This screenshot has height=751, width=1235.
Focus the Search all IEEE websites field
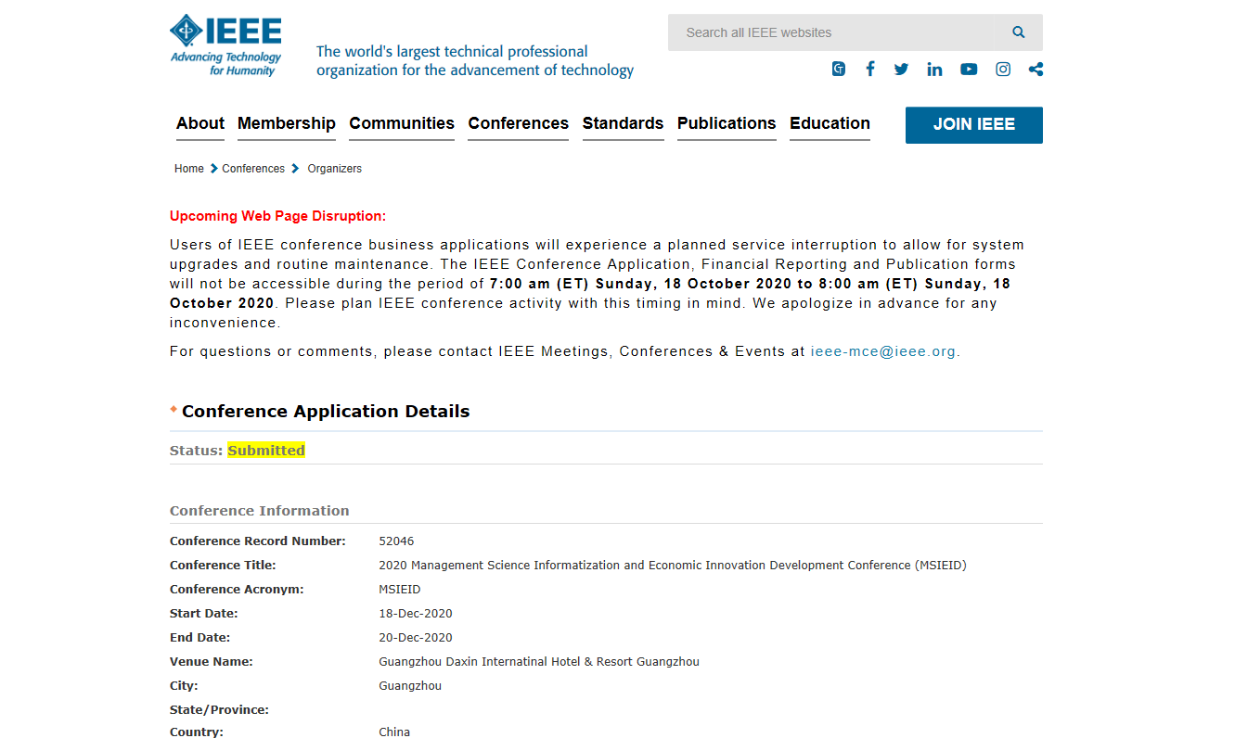[x=830, y=32]
